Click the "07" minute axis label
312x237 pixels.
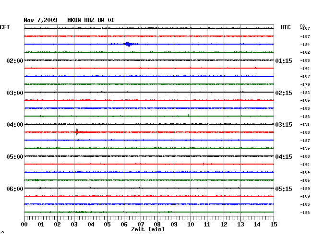pos(141,225)
